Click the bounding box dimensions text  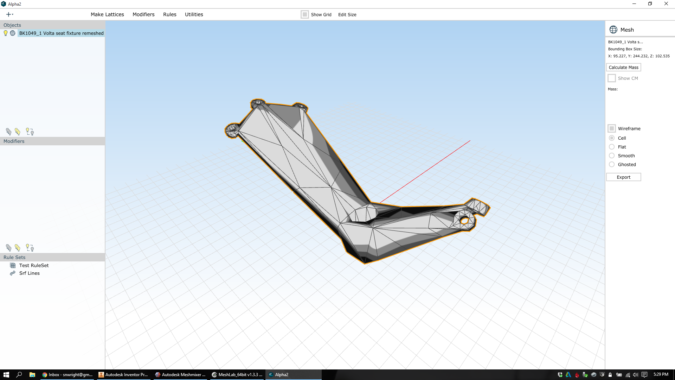coord(639,56)
